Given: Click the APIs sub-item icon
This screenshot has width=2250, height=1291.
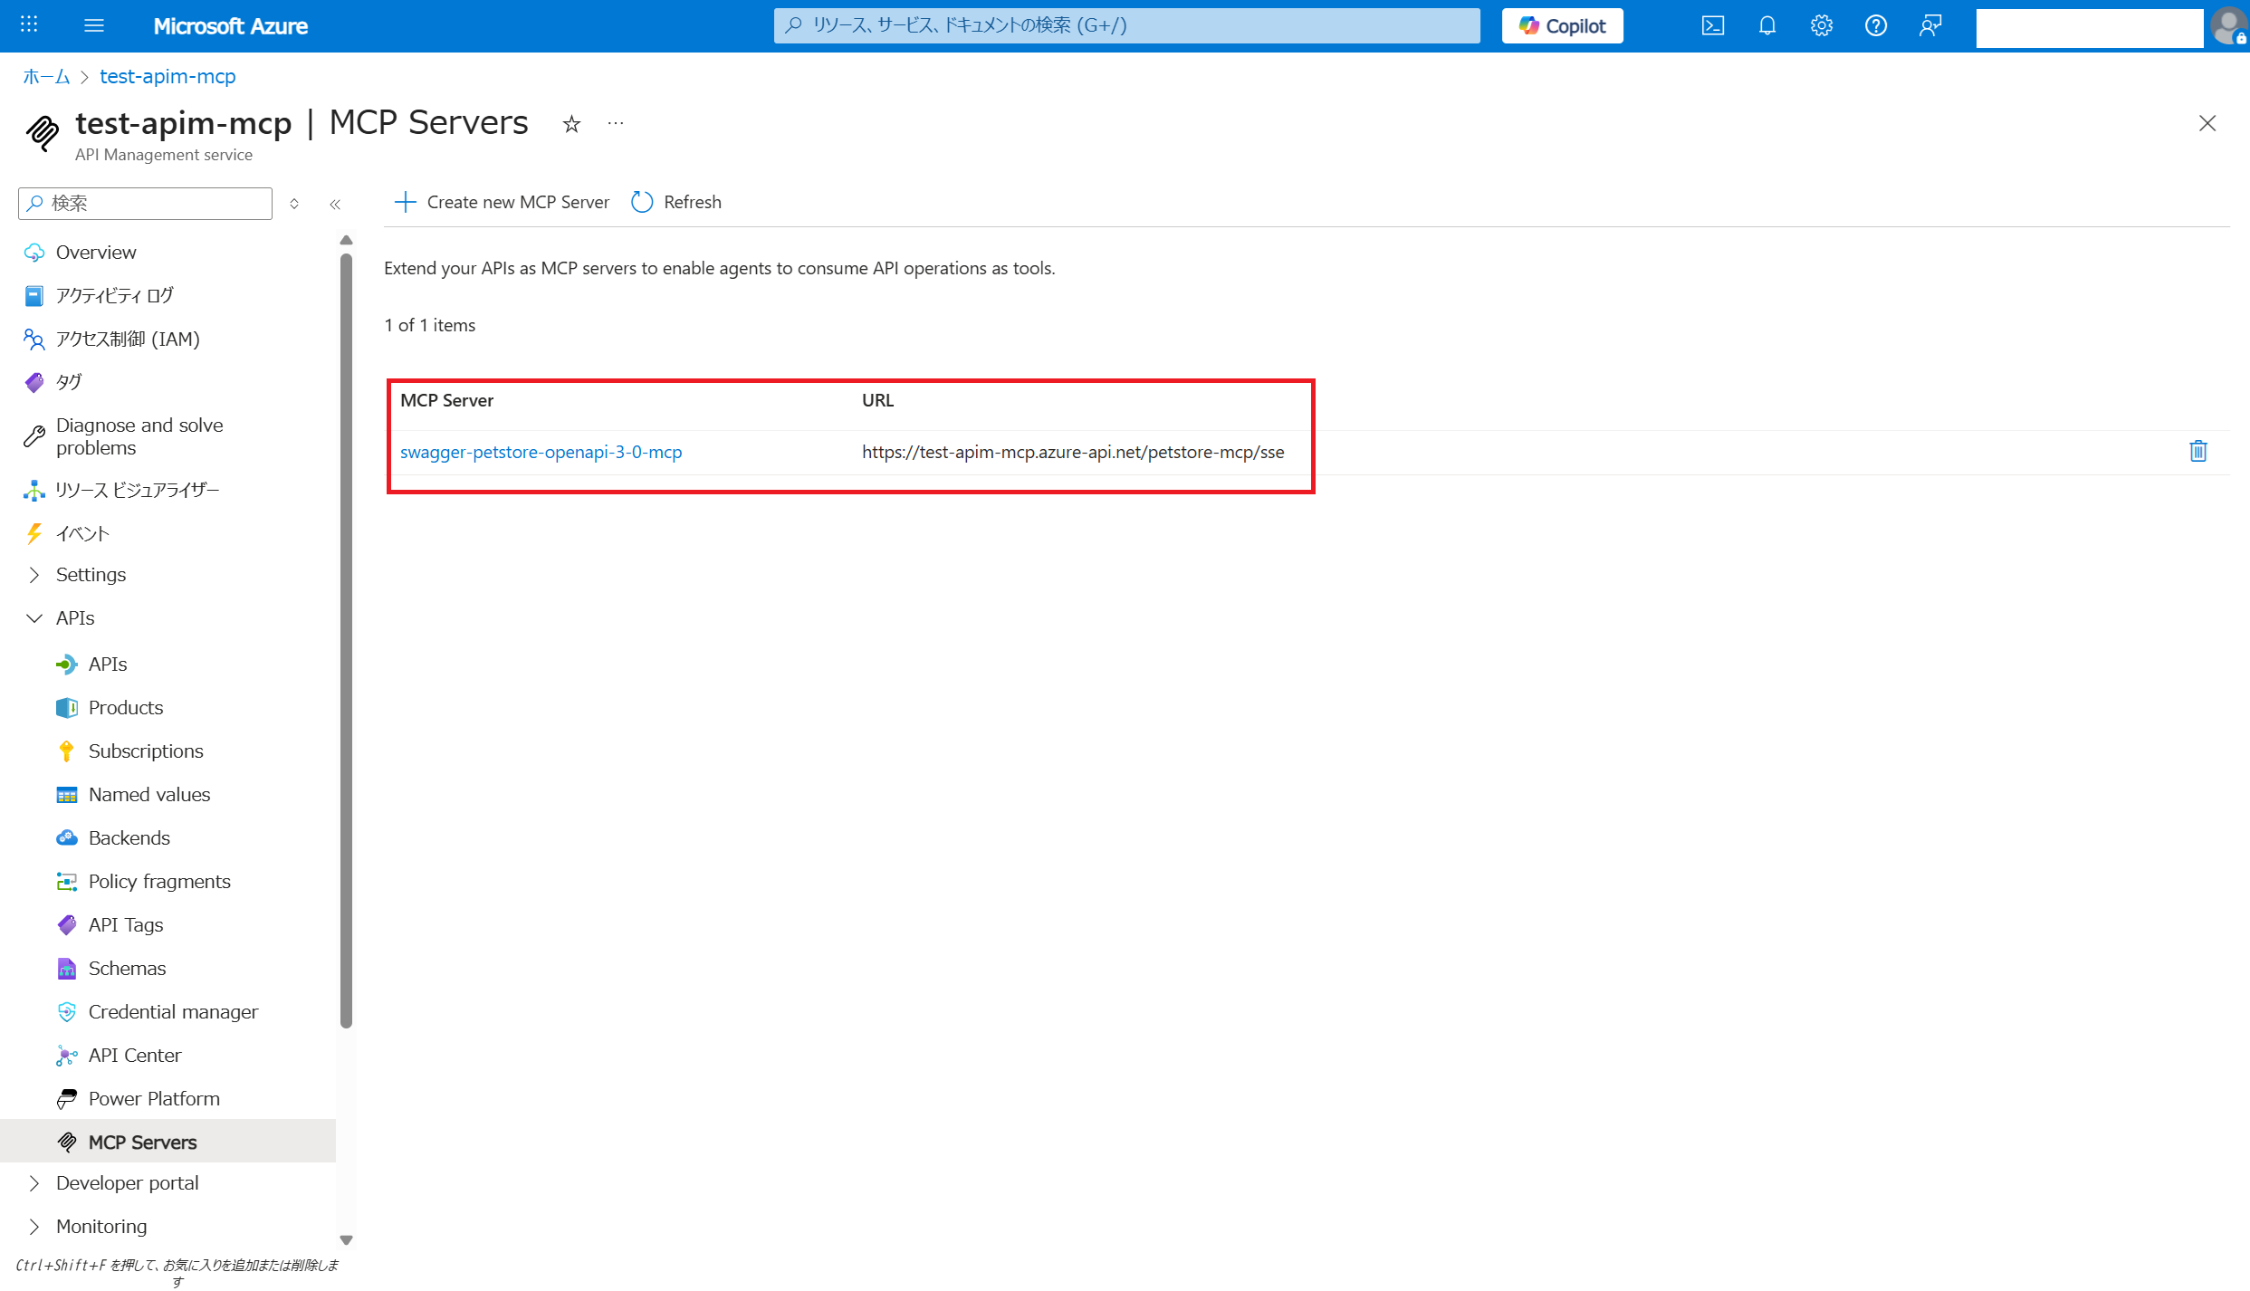Looking at the screenshot, I should 67,665.
